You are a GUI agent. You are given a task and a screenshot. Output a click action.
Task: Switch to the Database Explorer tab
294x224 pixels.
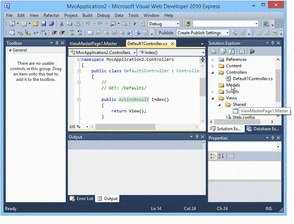pos(263,129)
